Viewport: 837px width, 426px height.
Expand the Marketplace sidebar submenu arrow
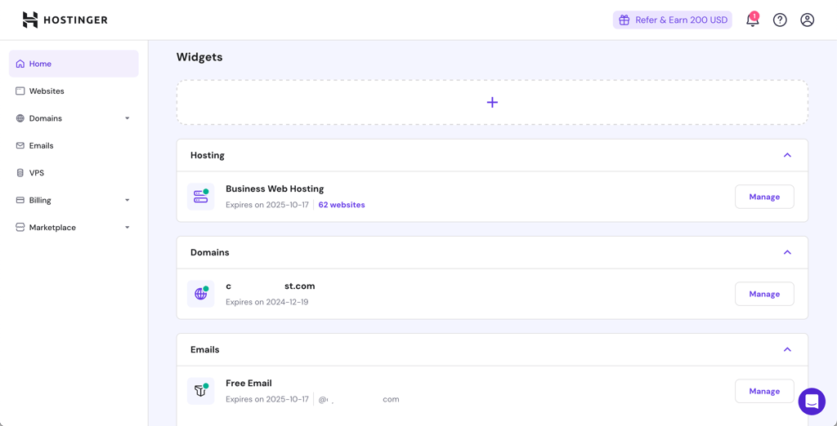(127, 227)
